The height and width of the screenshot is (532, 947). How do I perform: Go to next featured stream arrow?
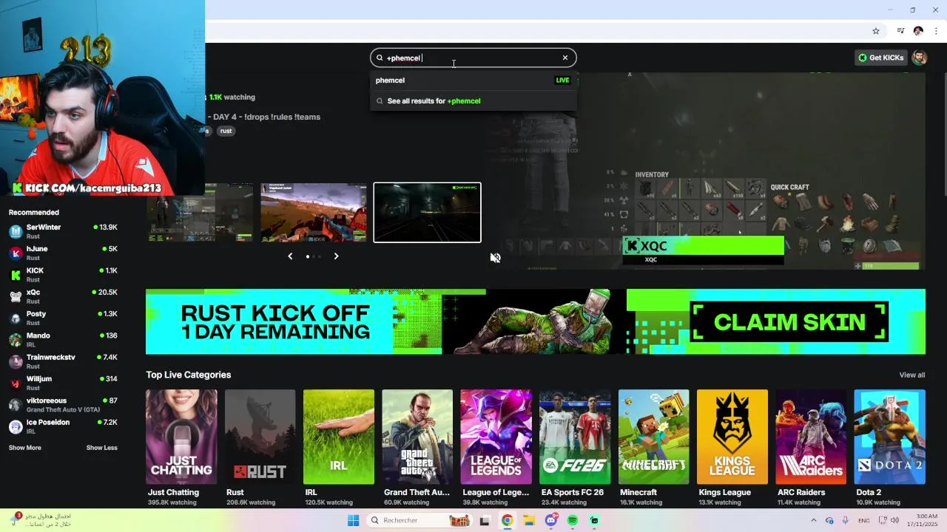click(x=336, y=256)
